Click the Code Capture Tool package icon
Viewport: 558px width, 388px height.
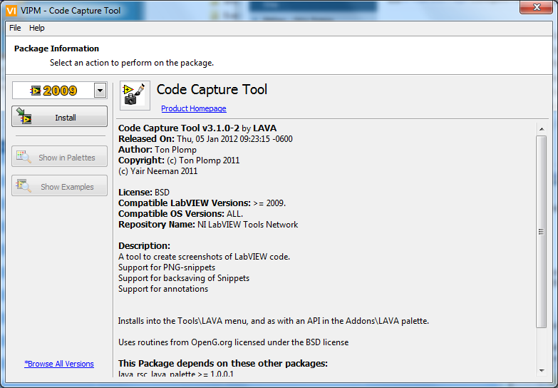pos(135,95)
